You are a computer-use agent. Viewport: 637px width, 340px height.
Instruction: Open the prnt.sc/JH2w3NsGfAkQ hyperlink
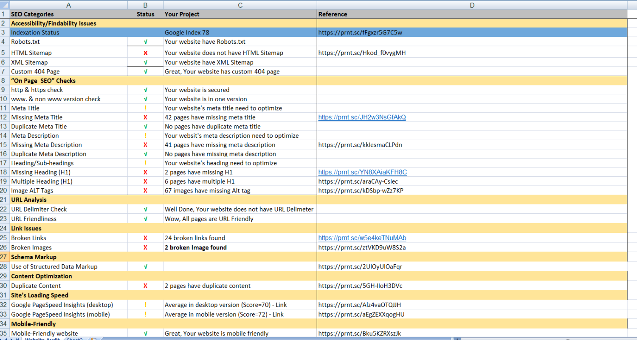pos(362,117)
